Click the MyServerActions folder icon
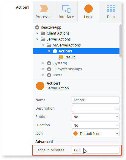 pos(49,45)
